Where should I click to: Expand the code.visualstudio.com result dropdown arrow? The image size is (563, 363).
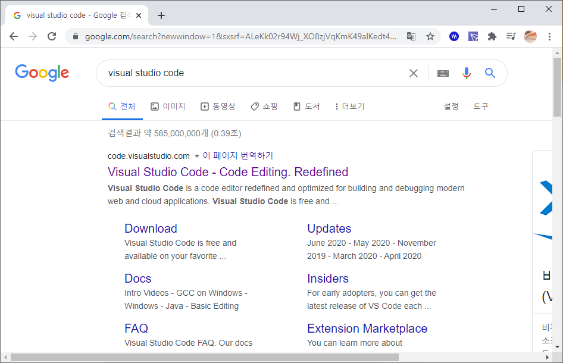(x=197, y=156)
